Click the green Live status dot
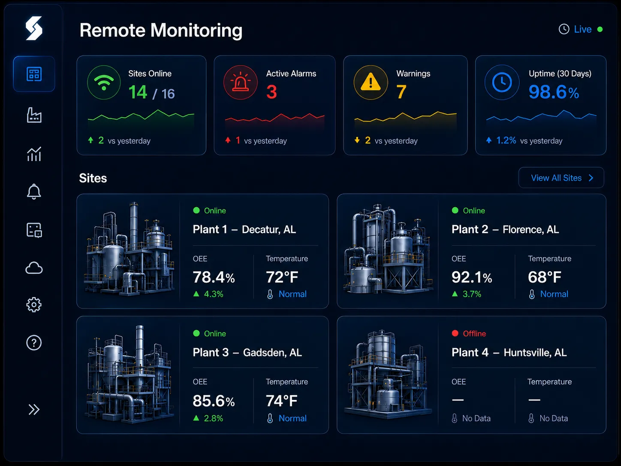The height and width of the screenshot is (466, 621). 600,29
